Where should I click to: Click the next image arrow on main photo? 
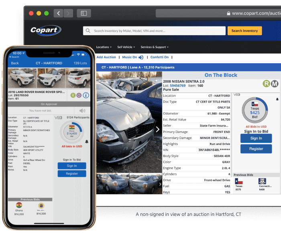click(x=157, y=129)
